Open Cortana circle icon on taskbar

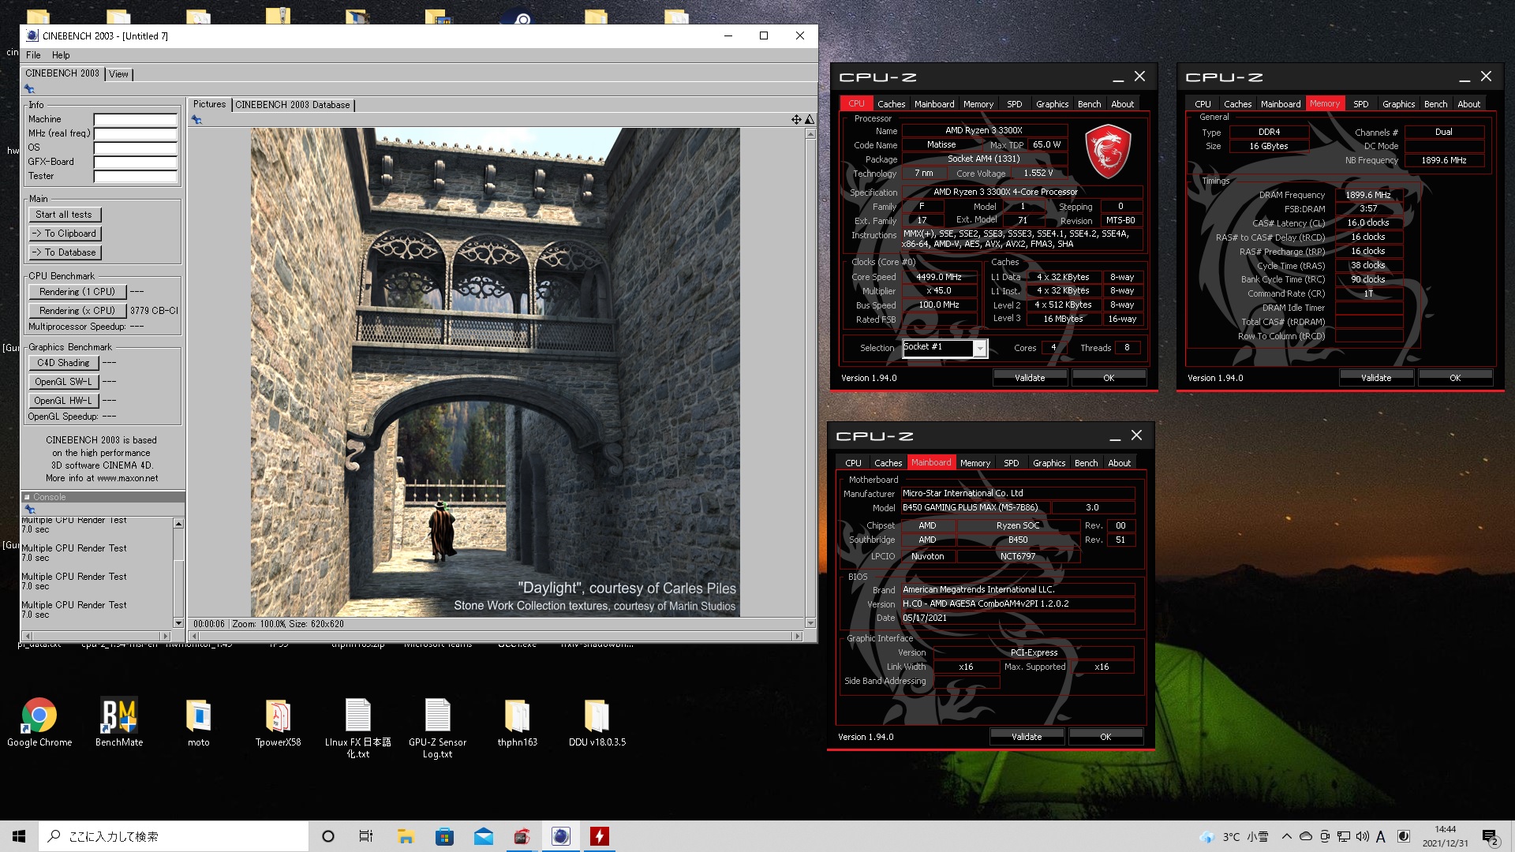tap(328, 836)
